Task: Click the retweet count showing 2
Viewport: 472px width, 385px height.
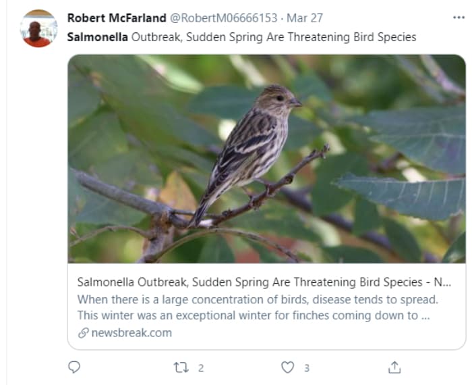Action: point(200,368)
